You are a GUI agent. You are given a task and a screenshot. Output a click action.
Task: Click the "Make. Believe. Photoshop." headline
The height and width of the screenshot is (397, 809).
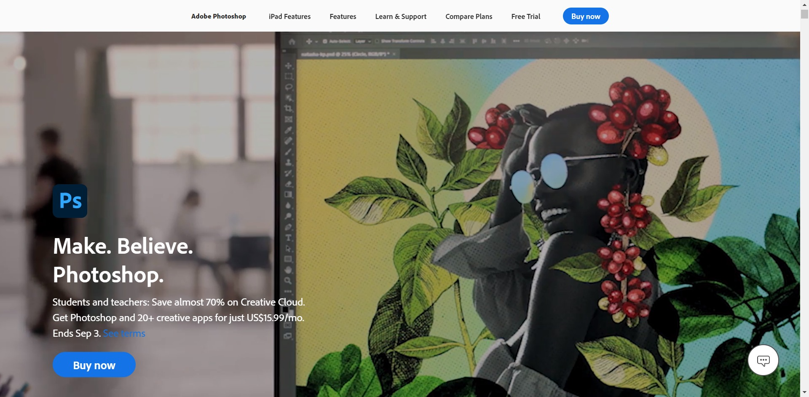click(123, 260)
